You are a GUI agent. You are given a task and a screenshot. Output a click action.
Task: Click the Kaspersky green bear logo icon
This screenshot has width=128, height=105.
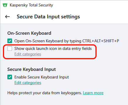pyautogui.click(x=5, y=5)
